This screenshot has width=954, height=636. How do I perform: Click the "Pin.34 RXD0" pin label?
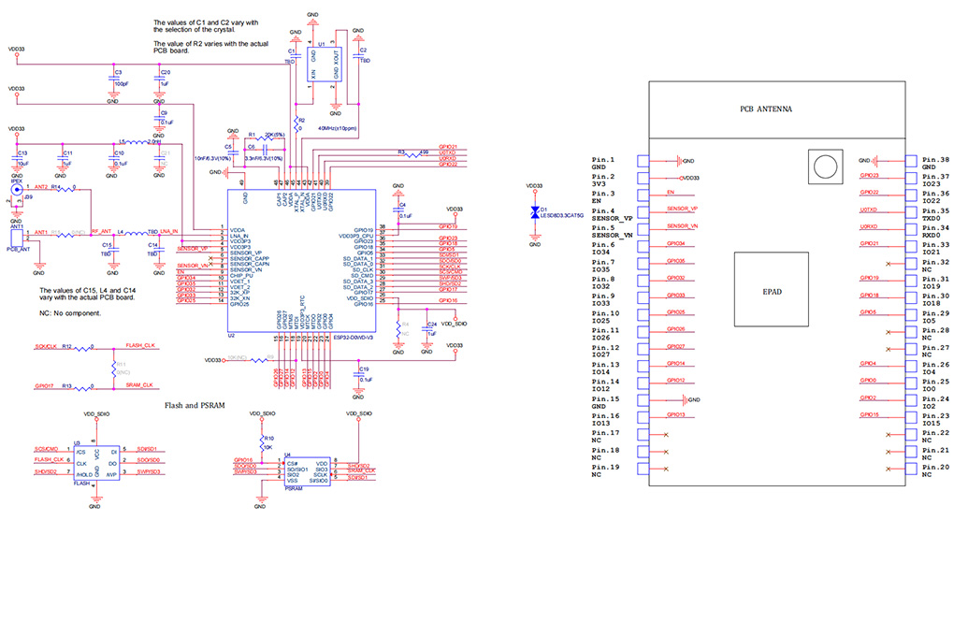(x=935, y=232)
